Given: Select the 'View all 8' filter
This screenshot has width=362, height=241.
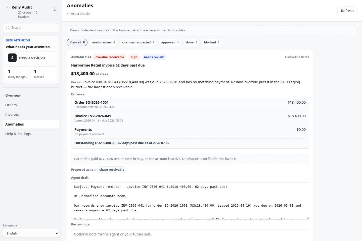Looking at the screenshot, I should [x=77, y=42].
